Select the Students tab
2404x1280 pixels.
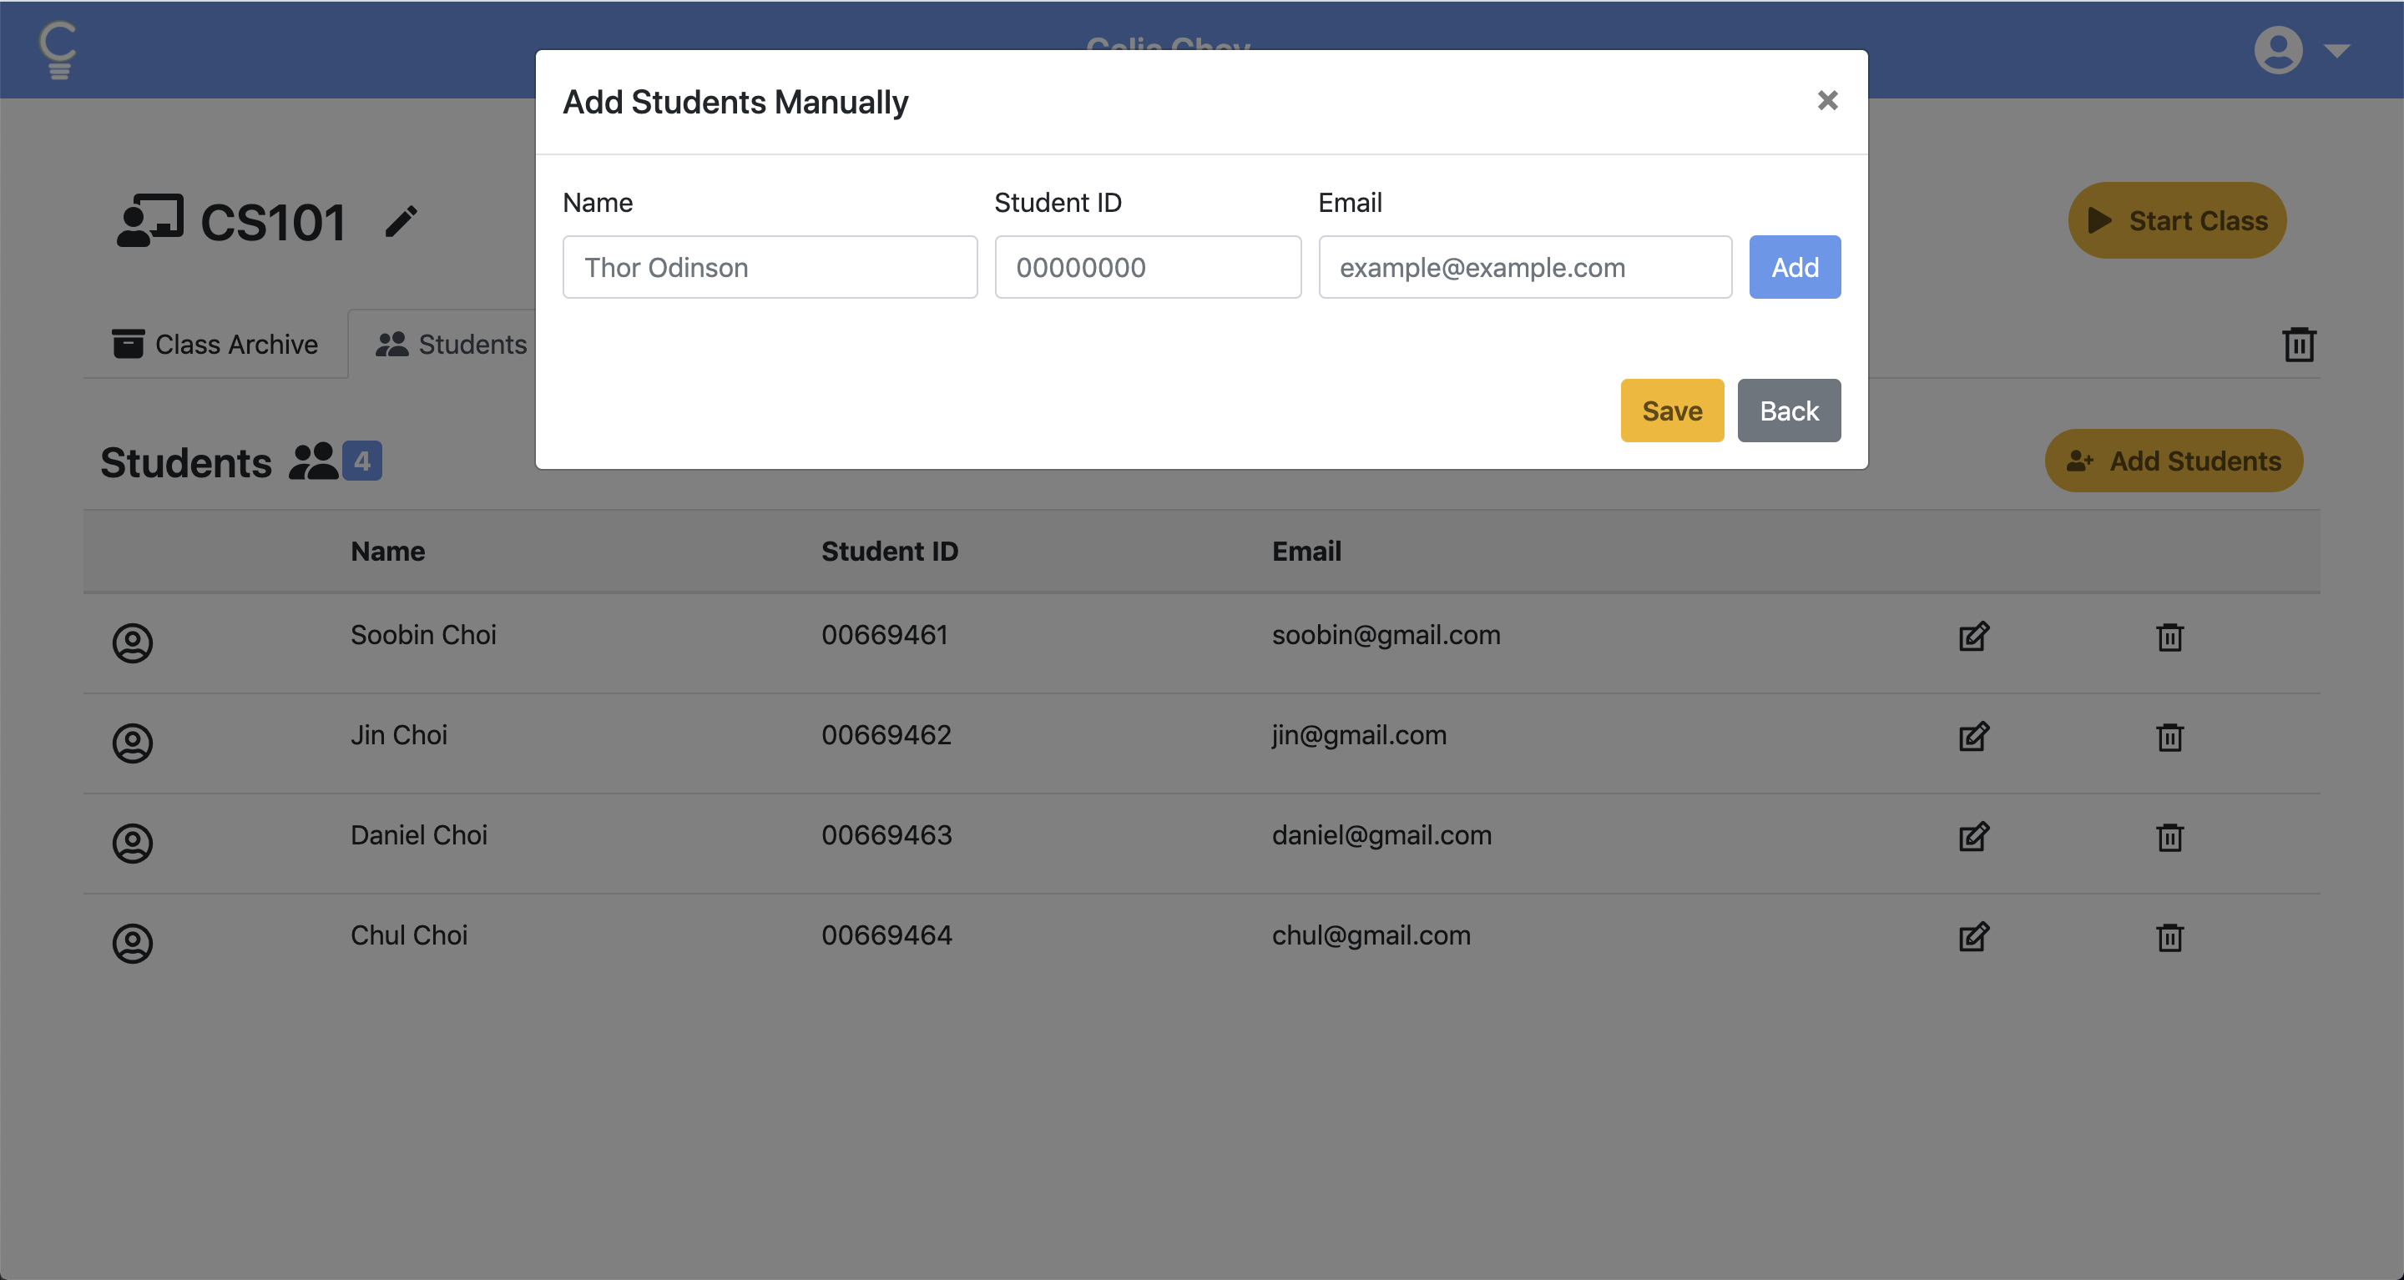452,345
